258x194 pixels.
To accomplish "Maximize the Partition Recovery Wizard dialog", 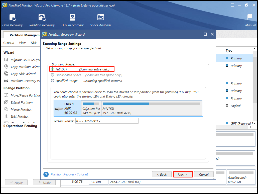I will point(205,34).
